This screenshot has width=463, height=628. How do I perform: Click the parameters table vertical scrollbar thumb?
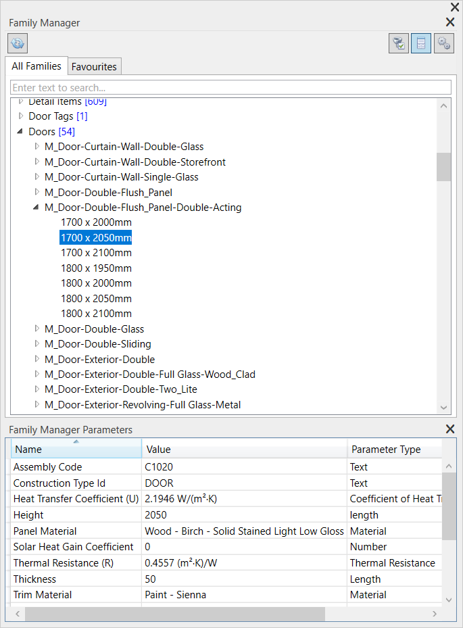pos(449,506)
